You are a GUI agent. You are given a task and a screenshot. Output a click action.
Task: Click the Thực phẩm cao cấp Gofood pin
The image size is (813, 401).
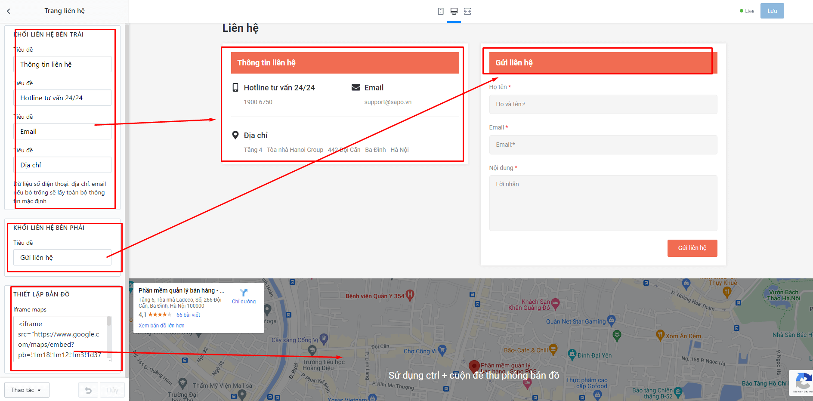pos(597,395)
